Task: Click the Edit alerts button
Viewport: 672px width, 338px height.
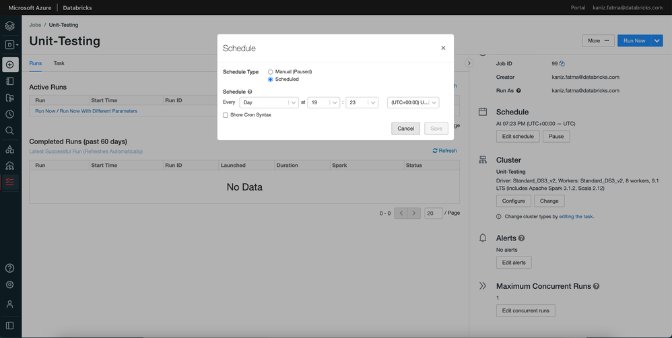Action: coord(513,263)
